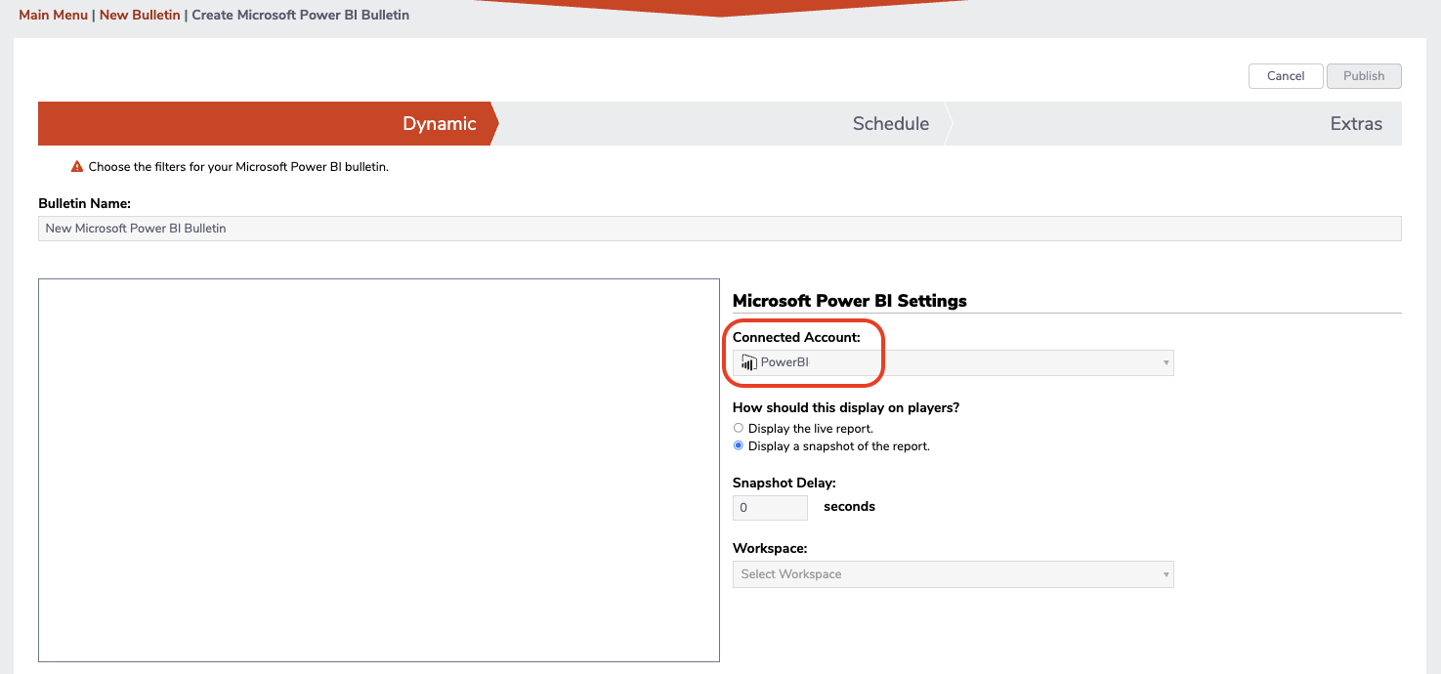Edit the Bulletin Name field
Image resolution: width=1441 pixels, height=674 pixels.
pyautogui.click(x=720, y=229)
